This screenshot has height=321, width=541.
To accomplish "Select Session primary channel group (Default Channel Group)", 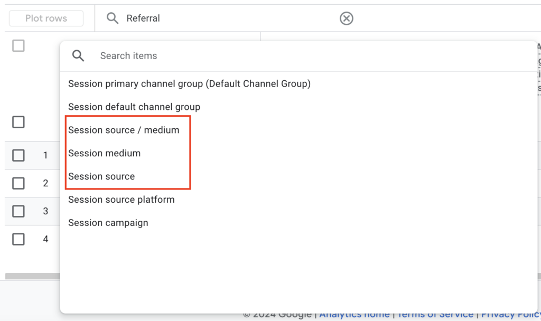I will coord(189,83).
